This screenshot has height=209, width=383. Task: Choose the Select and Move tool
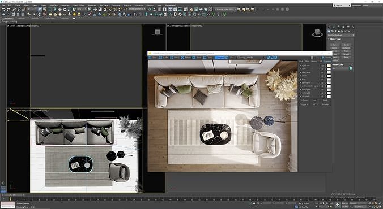pyautogui.click(x=60, y=9)
